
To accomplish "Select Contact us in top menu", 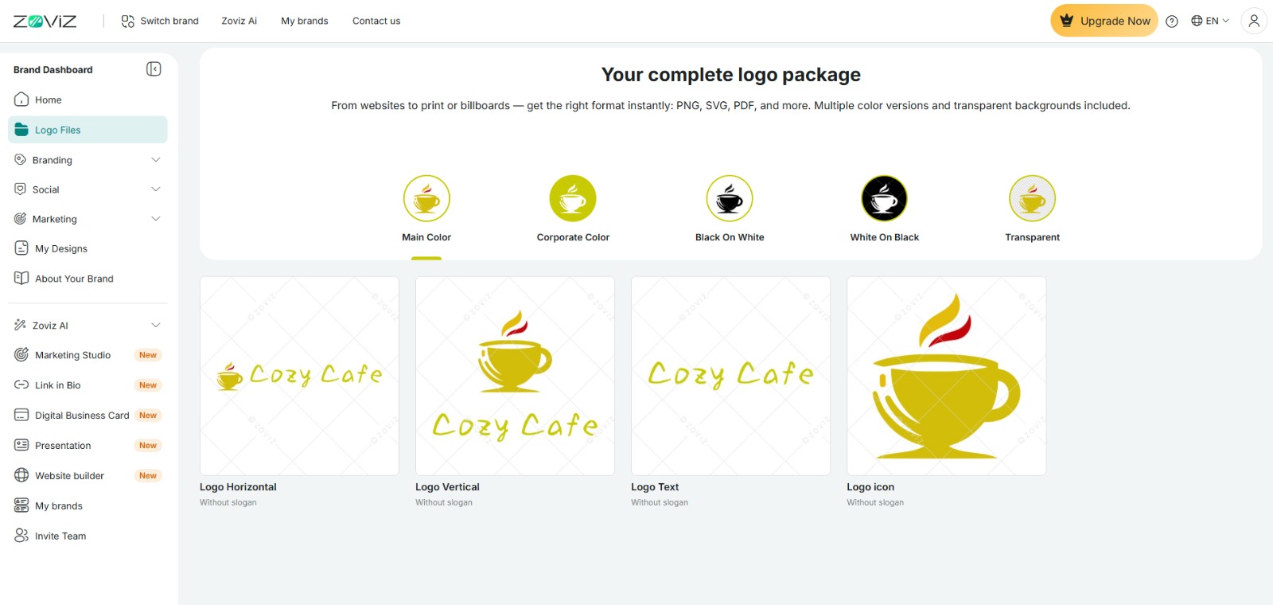I will click(x=376, y=21).
